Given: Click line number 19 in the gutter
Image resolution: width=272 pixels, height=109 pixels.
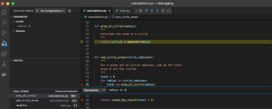Looking at the screenshot, I should click(x=87, y=57).
